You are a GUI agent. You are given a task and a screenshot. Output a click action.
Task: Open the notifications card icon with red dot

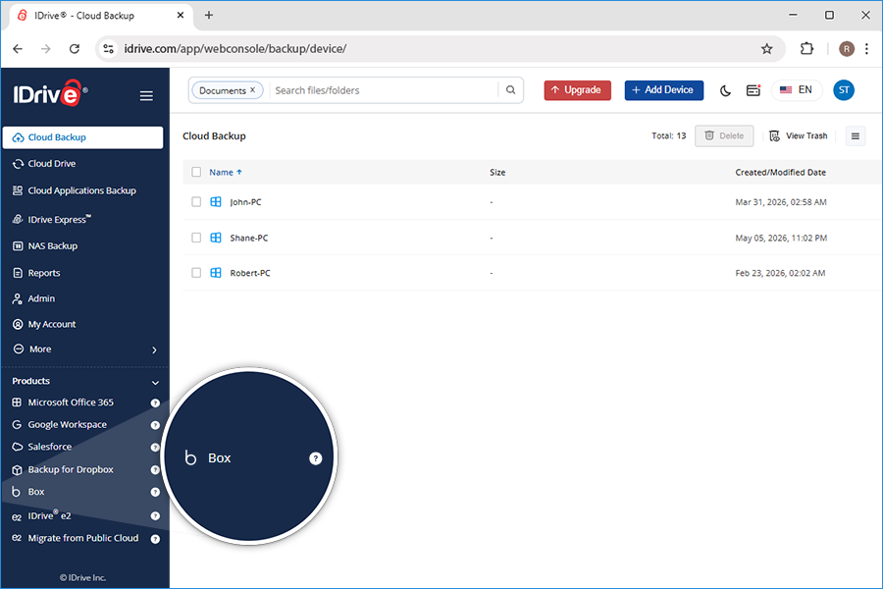753,90
